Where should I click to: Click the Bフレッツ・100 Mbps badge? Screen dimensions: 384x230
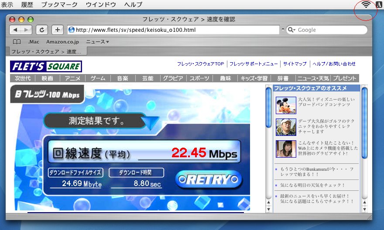coord(47,94)
